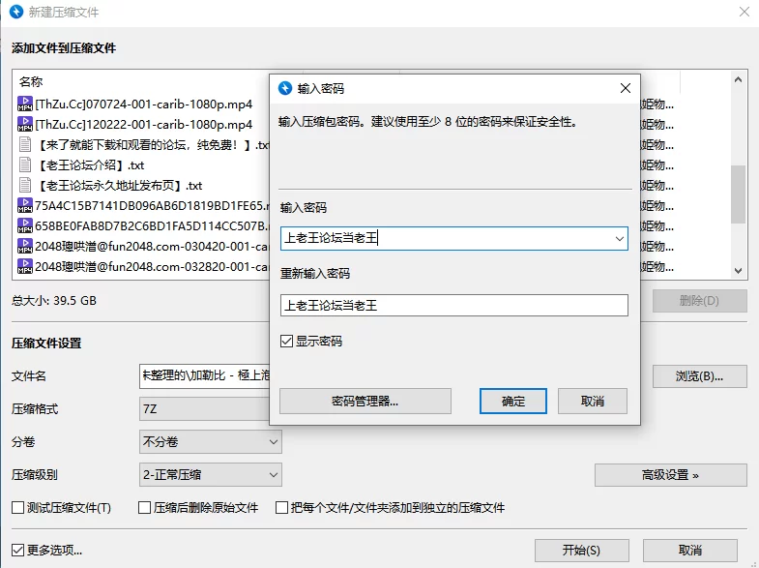Click MP4 icon of 658BE0FAB8D7B2C6BD1FA5D114CC507B file
This screenshot has height=568, width=759.
point(25,226)
